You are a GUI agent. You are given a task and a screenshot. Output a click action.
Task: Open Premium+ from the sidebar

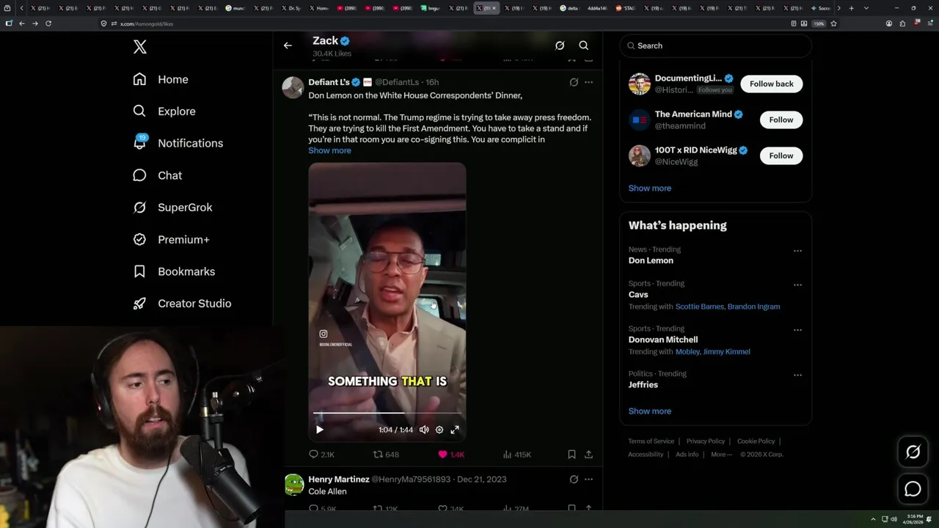pyautogui.click(x=172, y=239)
